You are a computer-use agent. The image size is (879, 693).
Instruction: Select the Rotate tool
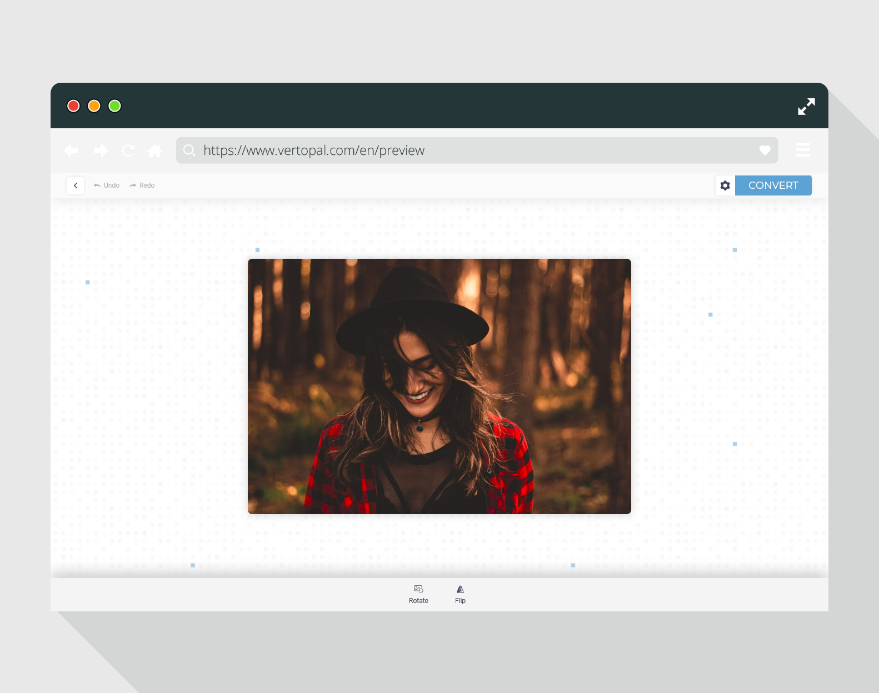point(418,594)
